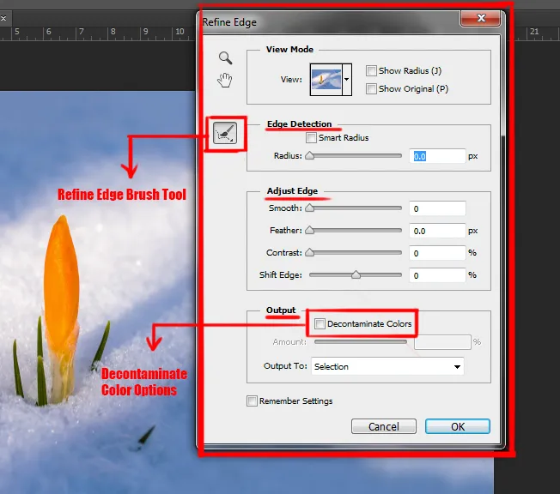Check Decontaminate Colors option
The height and width of the screenshot is (494, 560).
(x=320, y=324)
